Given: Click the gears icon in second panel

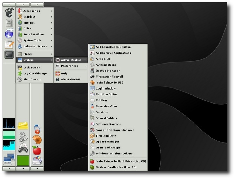Looking at the screenshot, I should 23,137.
